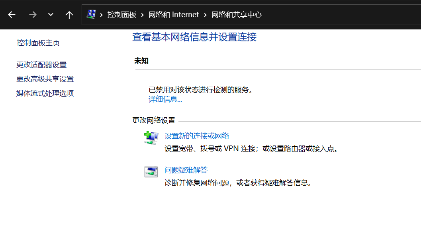Screen dimensions: 421x229
Task: Click the 设置宽带、拨号或 VPN 连接 description
Action: (251, 149)
